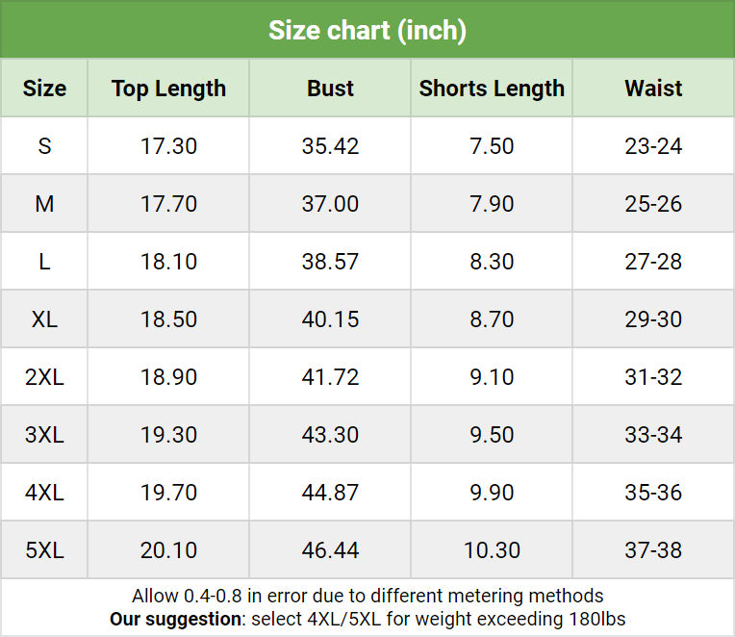This screenshot has height=637, width=735.
Task: Click the 'Waist' column header
Action: point(653,89)
